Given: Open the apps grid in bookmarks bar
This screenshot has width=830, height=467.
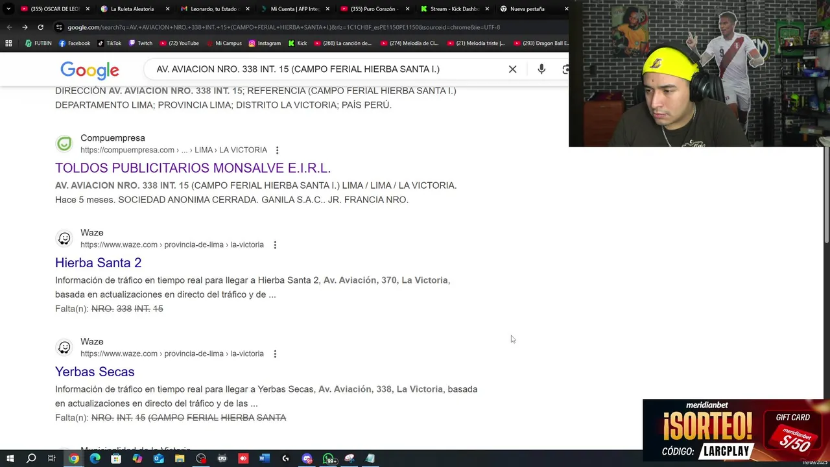Looking at the screenshot, I should point(8,43).
